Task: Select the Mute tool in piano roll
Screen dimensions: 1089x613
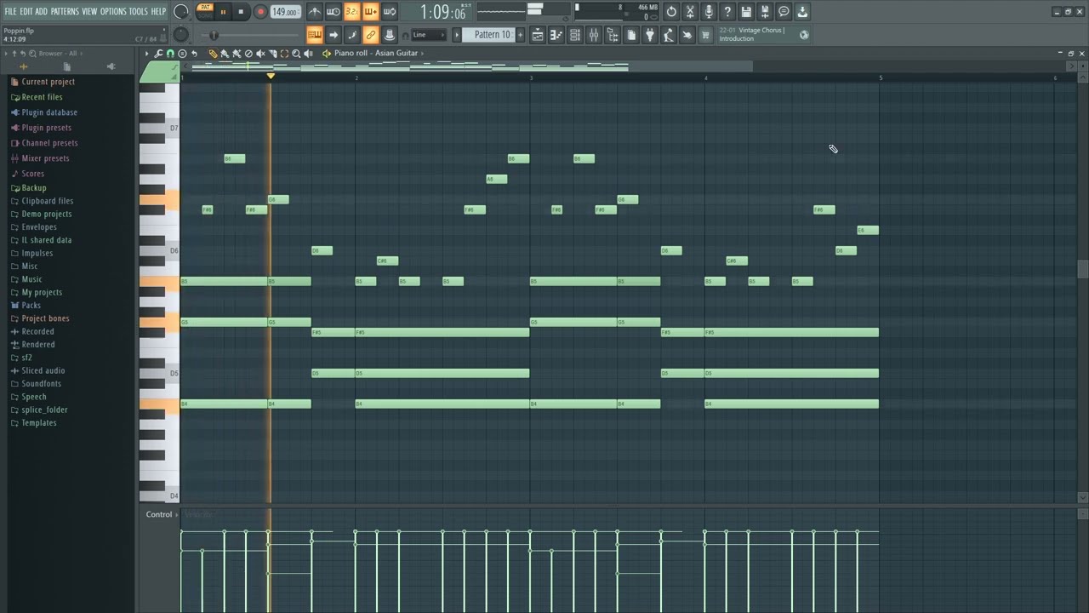Action: (260, 53)
